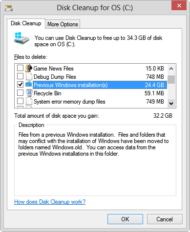The width and height of the screenshot is (190, 232).
Task: Open 'How does Disk Cleanup work?' link
Action: [50, 202]
